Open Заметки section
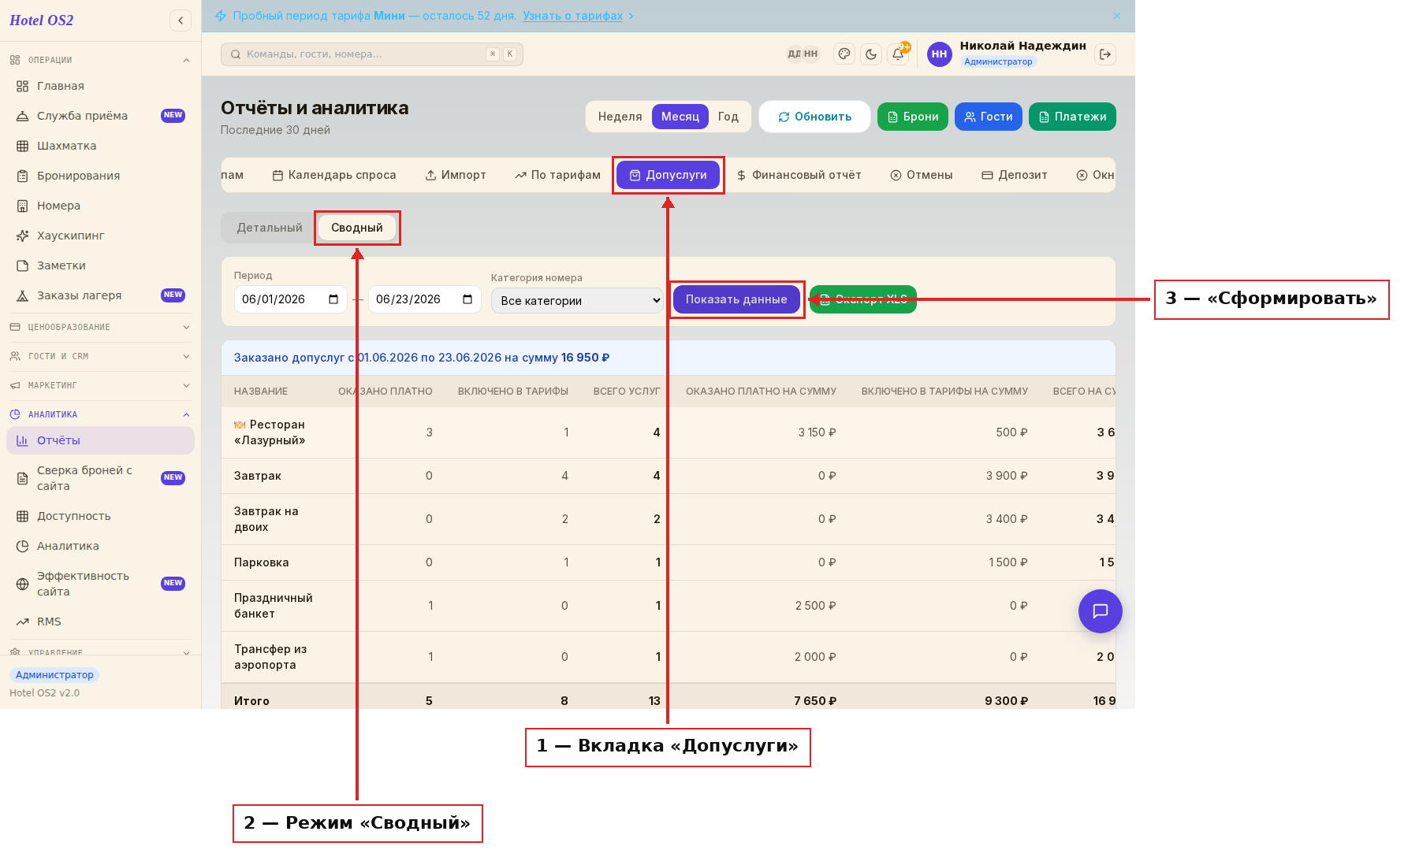1408x861 pixels. [x=100, y=265]
